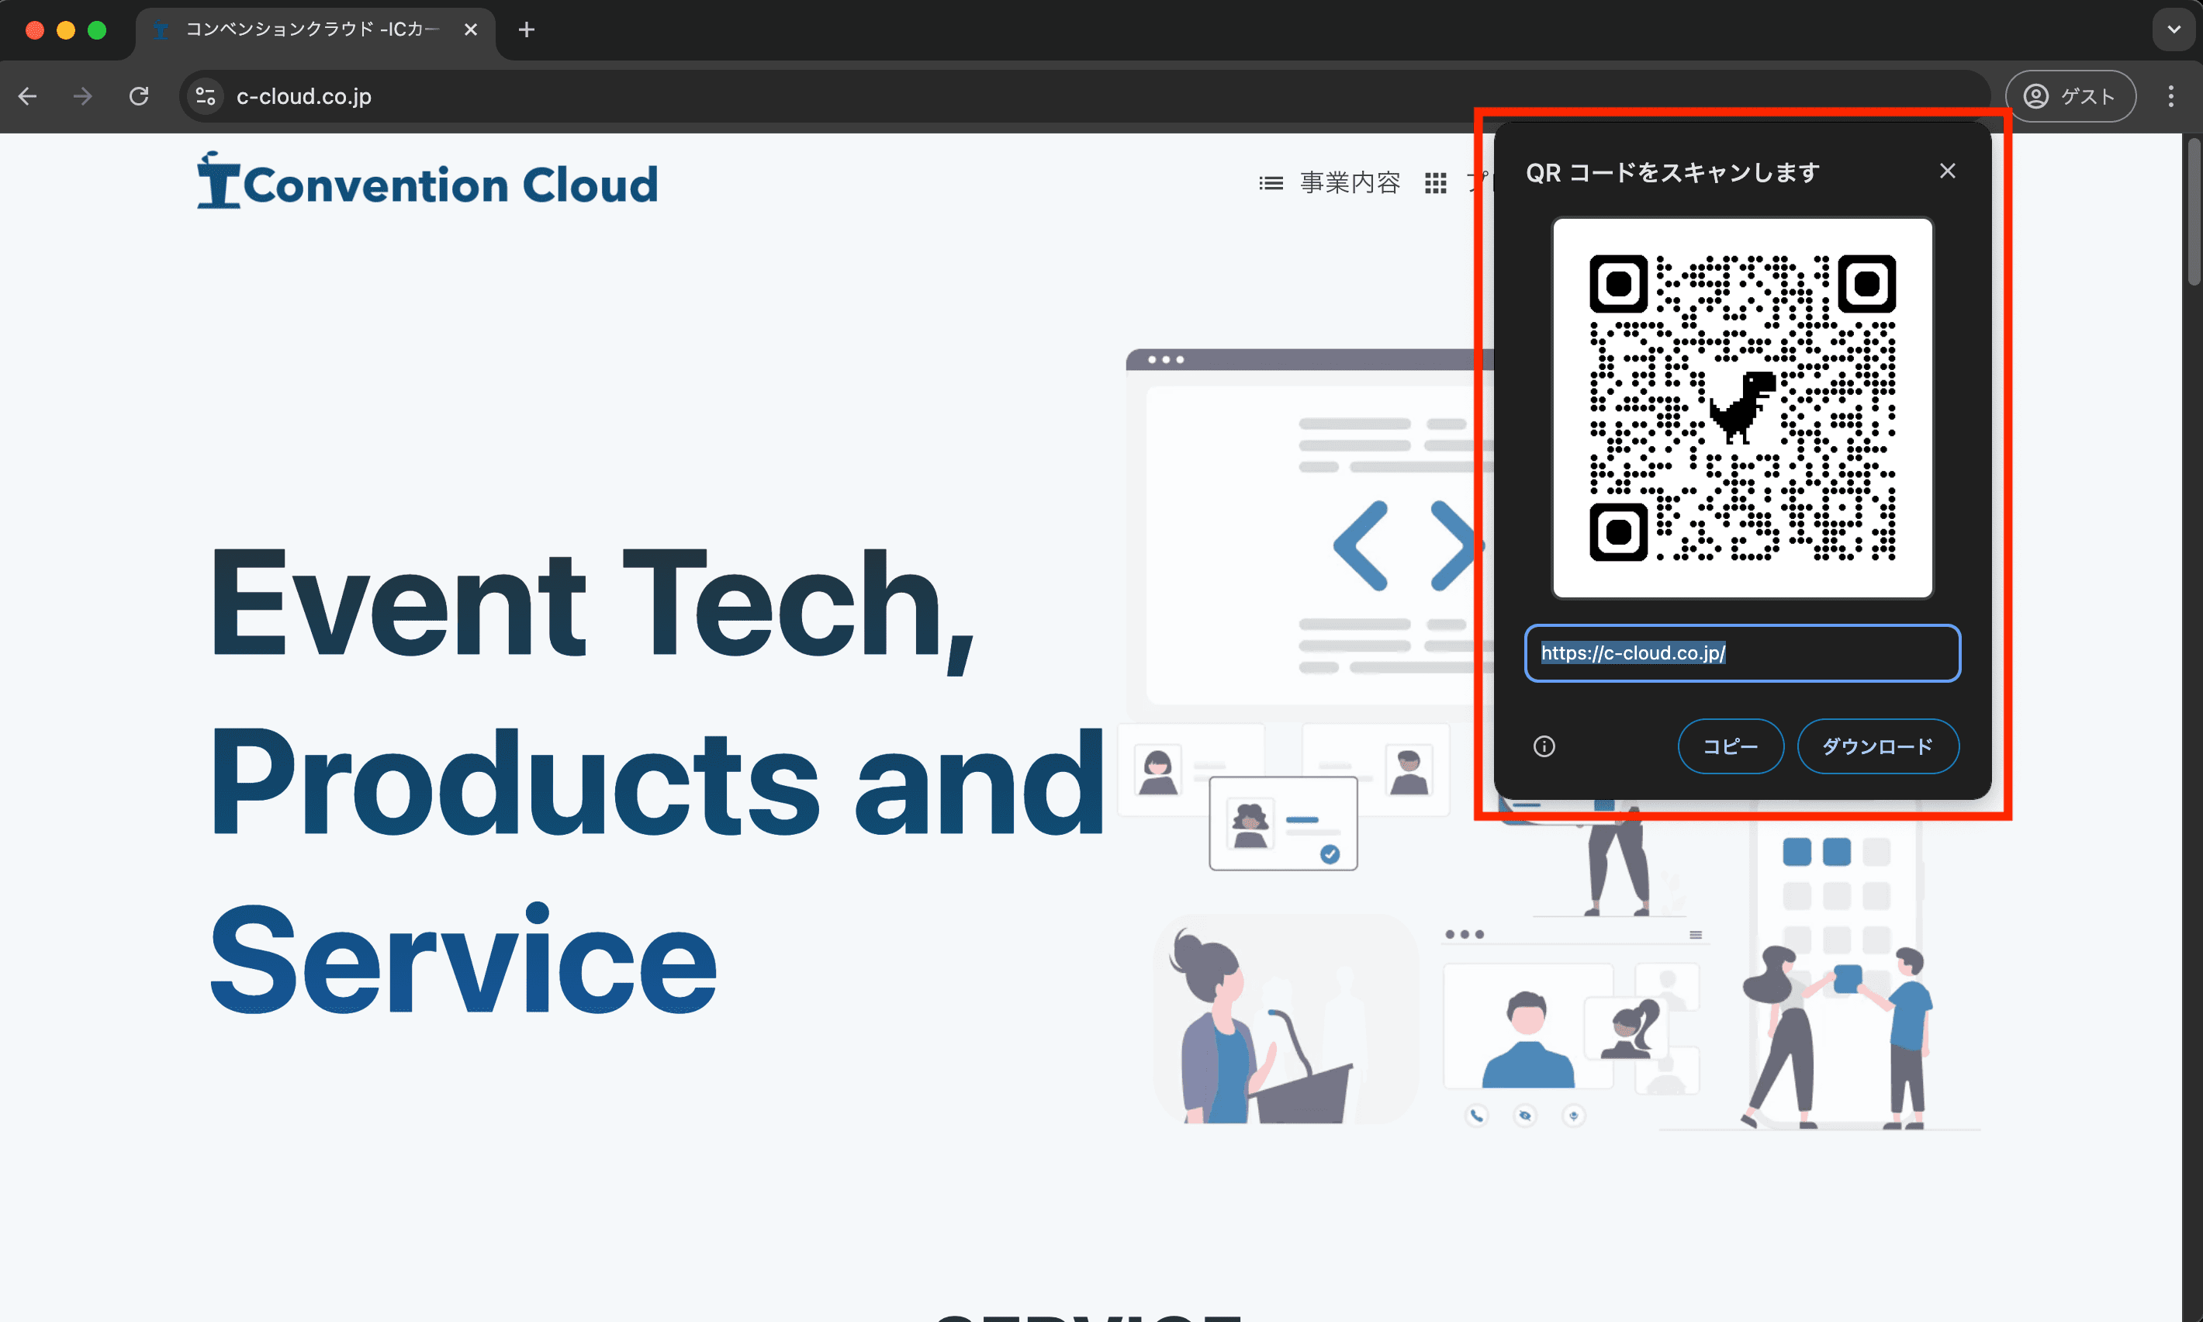This screenshot has height=1322, width=2203.
Task: Click the コピー button
Action: click(1730, 746)
